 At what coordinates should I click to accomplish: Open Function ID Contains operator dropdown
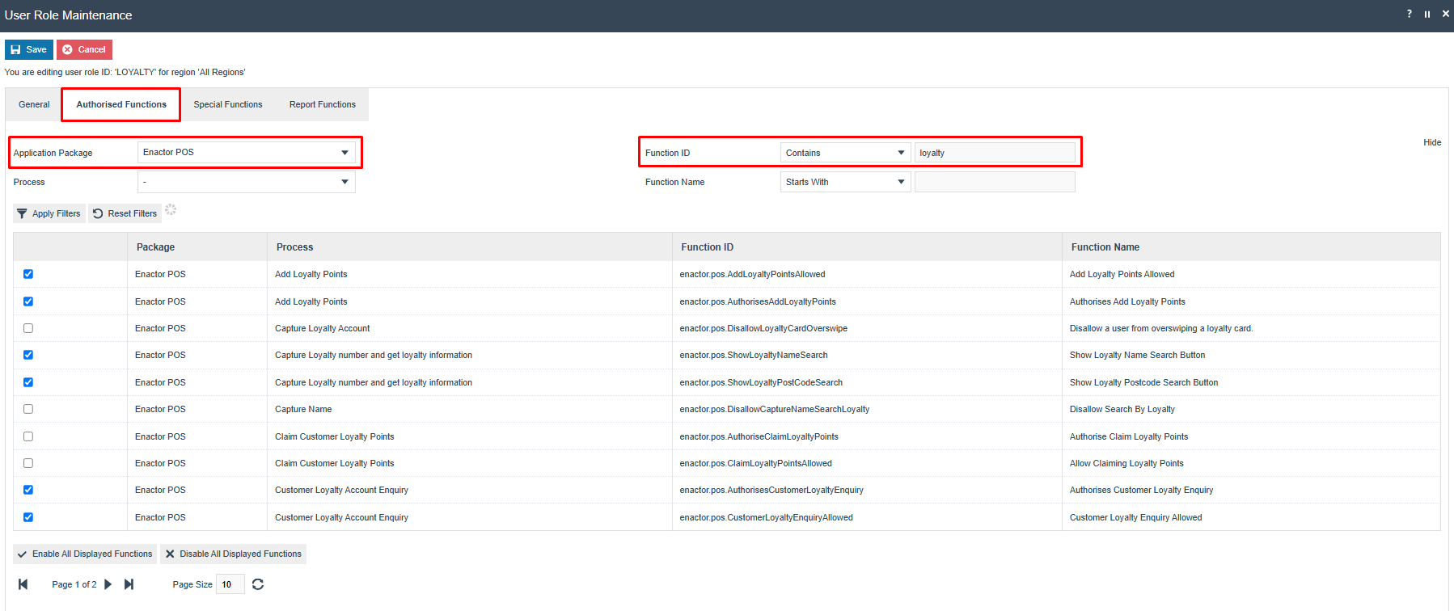point(846,153)
